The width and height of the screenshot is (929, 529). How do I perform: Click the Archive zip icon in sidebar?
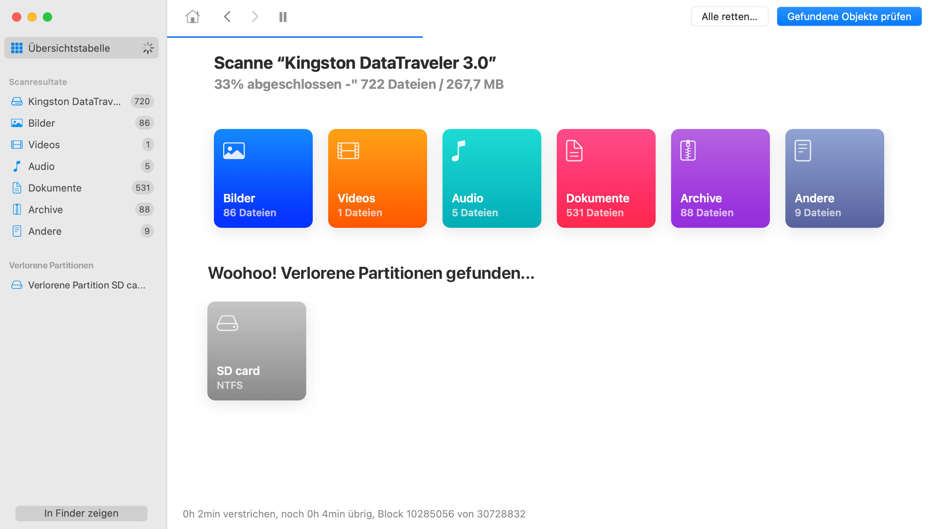(x=17, y=209)
